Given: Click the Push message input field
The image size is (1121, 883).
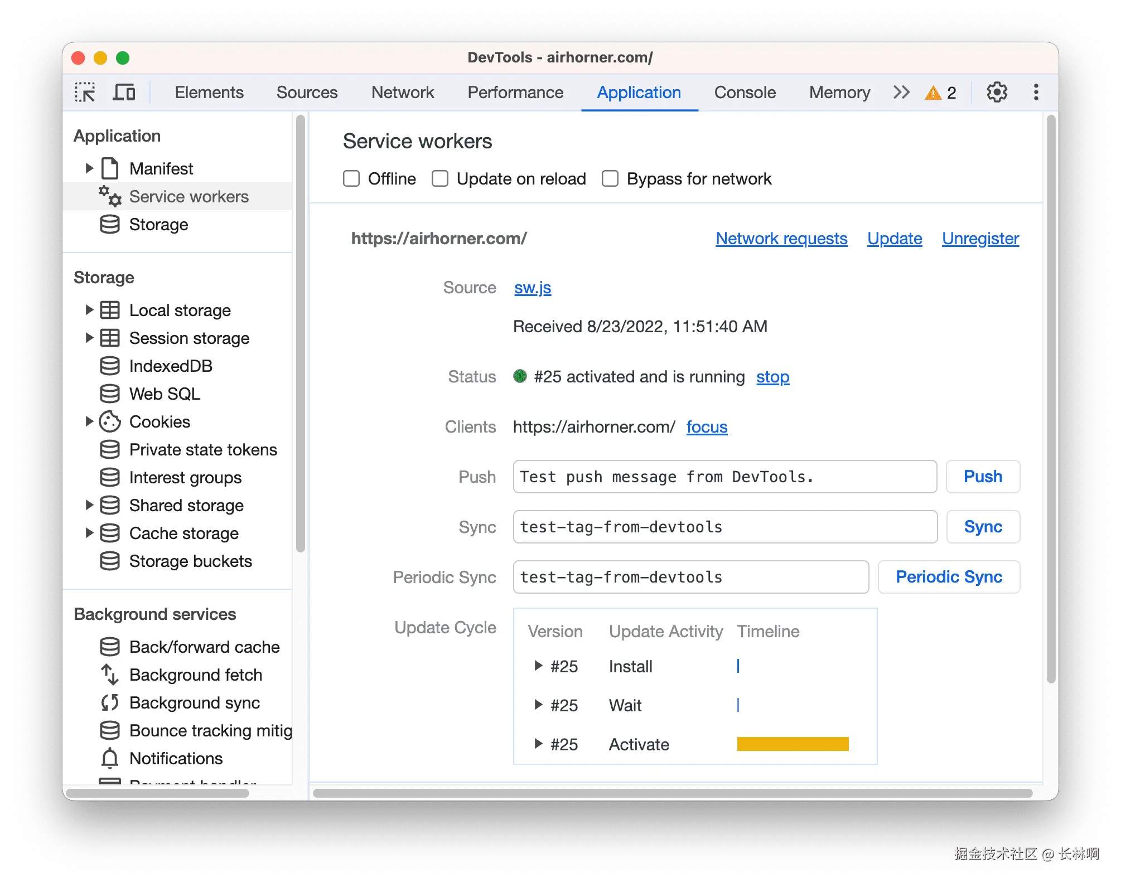Looking at the screenshot, I should point(724,477).
